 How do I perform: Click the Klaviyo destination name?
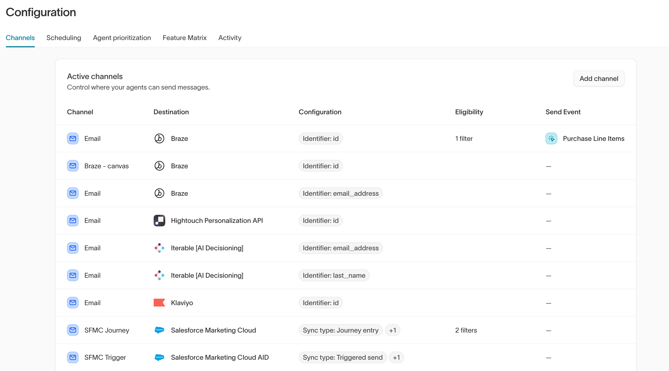point(182,303)
